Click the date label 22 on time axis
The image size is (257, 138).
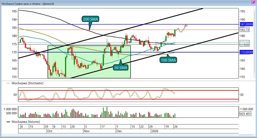142,127
